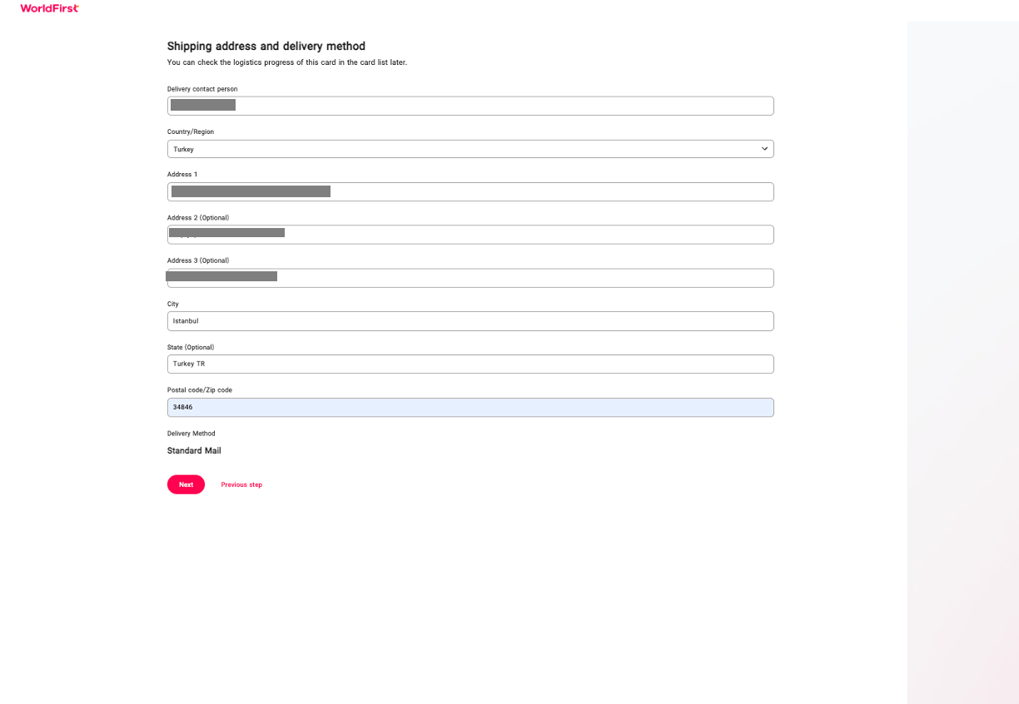
Task: Click the "City" field label
Action: tap(173, 304)
